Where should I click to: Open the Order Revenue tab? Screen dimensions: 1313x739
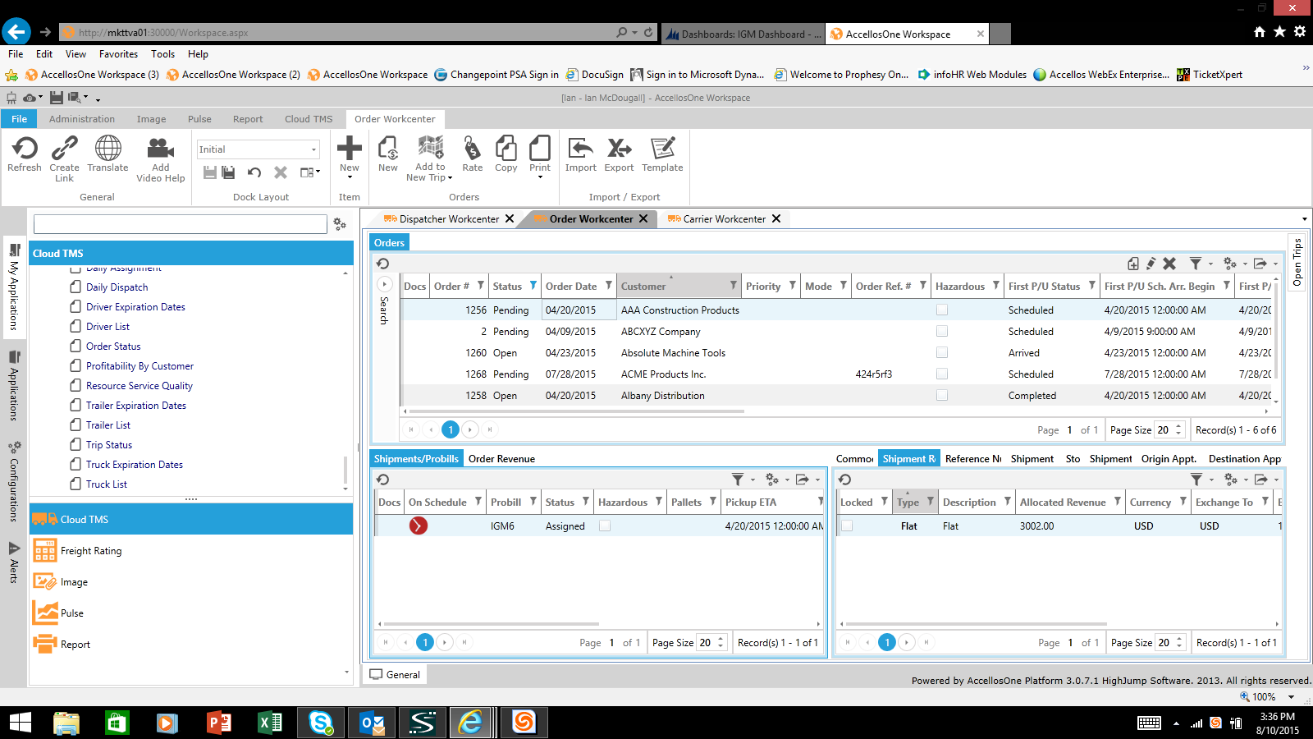(x=501, y=459)
